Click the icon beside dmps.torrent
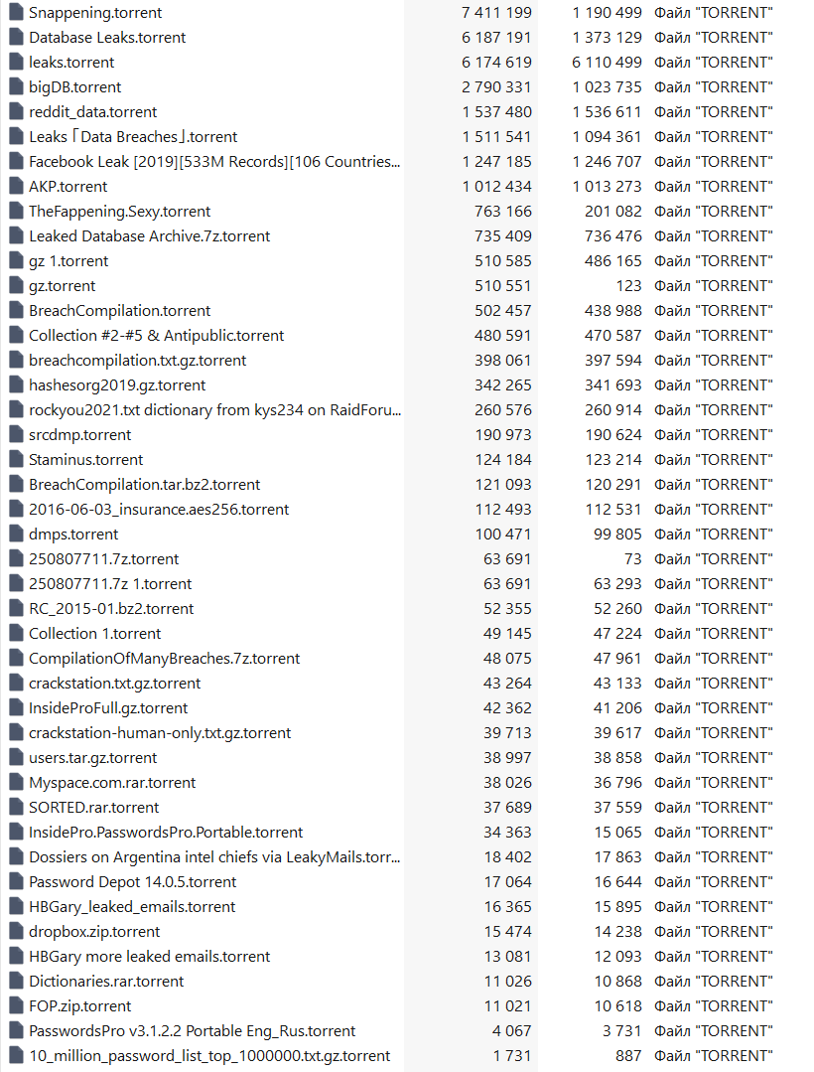The image size is (814, 1072). point(17,535)
